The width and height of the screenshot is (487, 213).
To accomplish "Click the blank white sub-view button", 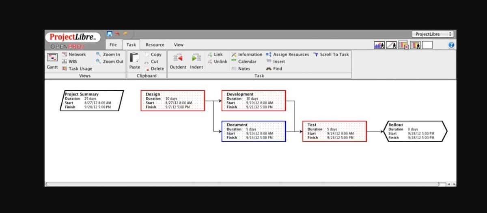I will click(427, 45).
